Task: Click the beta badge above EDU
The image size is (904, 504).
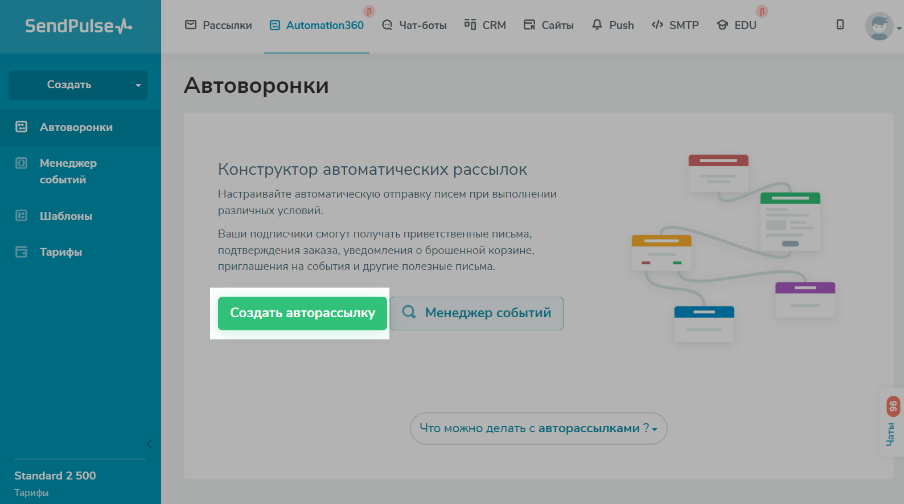Action: click(x=762, y=11)
